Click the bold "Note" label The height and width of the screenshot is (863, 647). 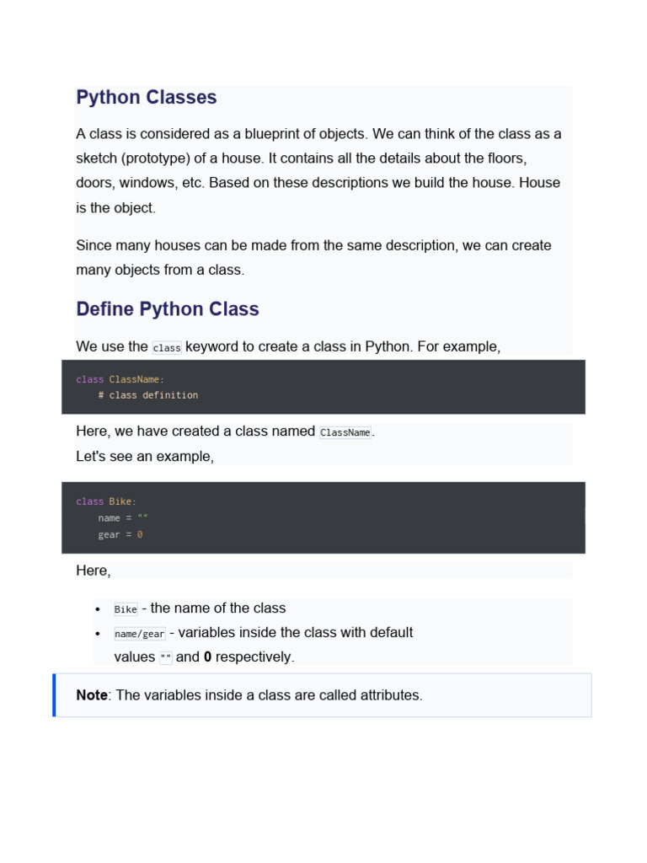(x=92, y=695)
